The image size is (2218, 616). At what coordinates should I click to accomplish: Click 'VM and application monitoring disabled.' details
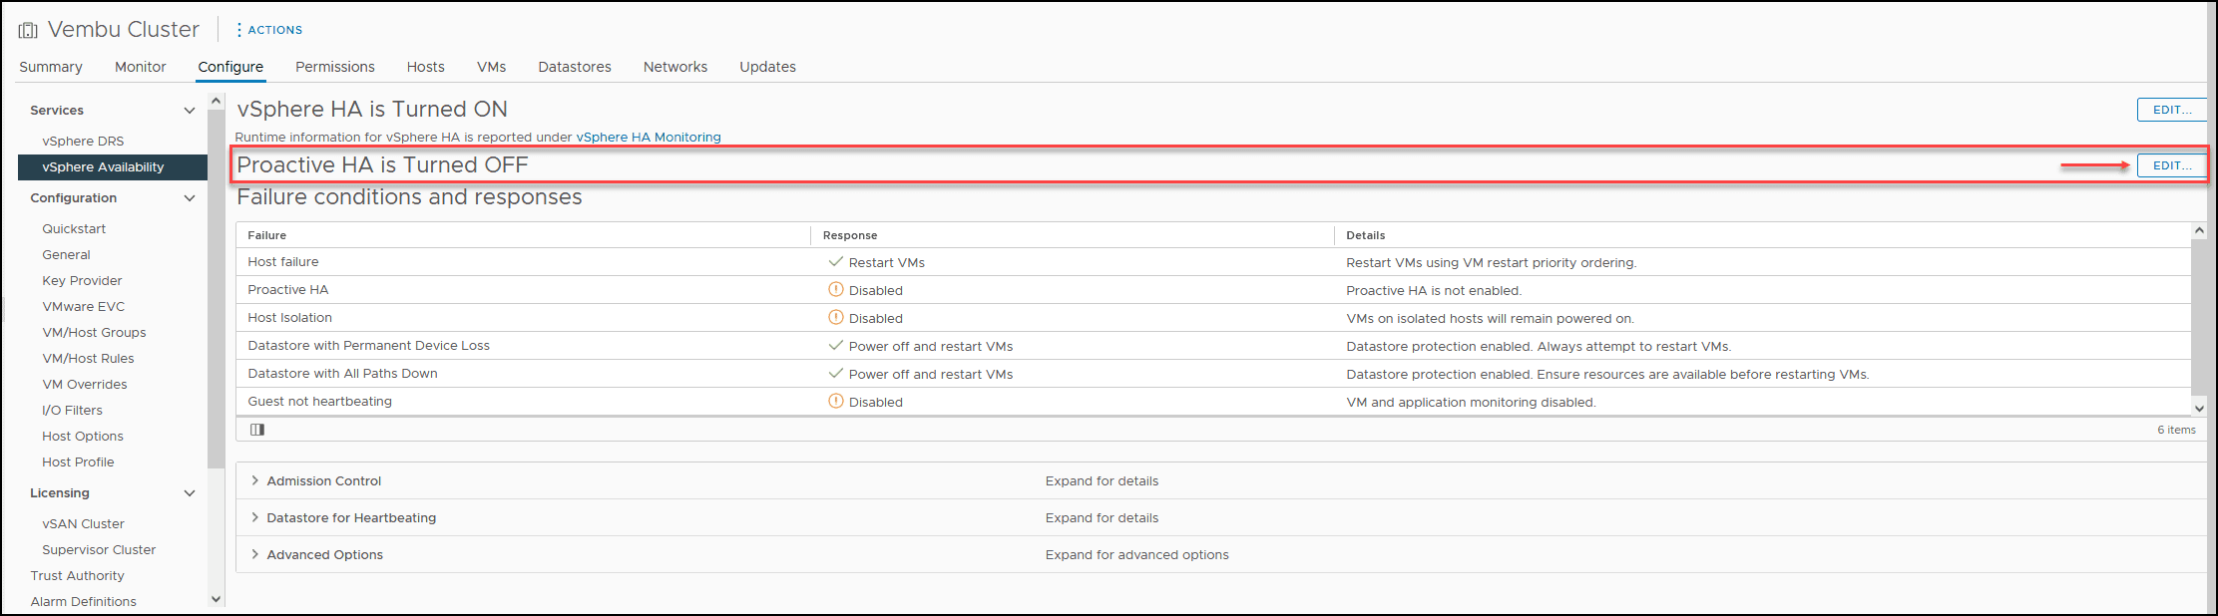[x=1472, y=403]
